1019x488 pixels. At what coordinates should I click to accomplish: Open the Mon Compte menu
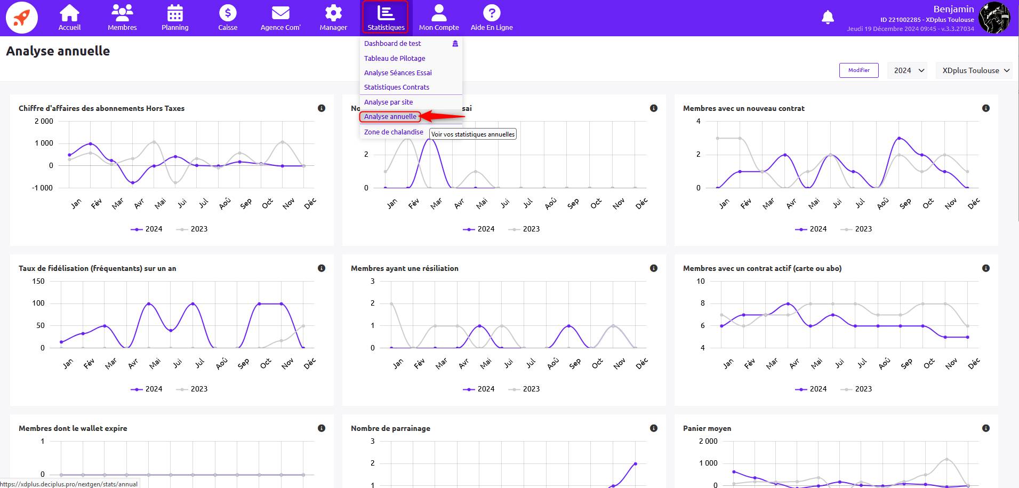439,18
